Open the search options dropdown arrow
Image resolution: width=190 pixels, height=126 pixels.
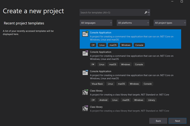pos(149,12)
